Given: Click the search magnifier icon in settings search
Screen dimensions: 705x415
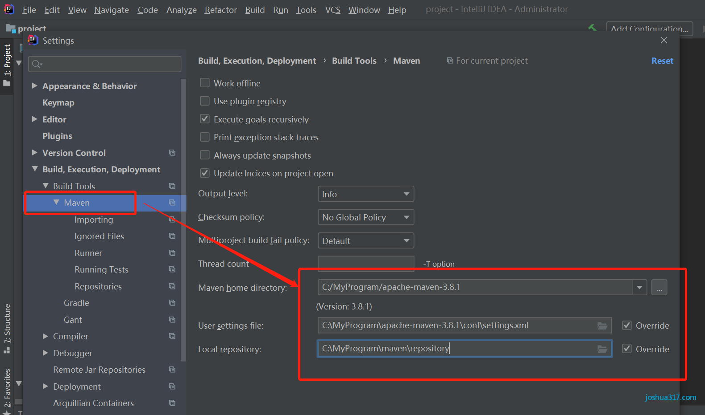Looking at the screenshot, I should tap(37, 64).
